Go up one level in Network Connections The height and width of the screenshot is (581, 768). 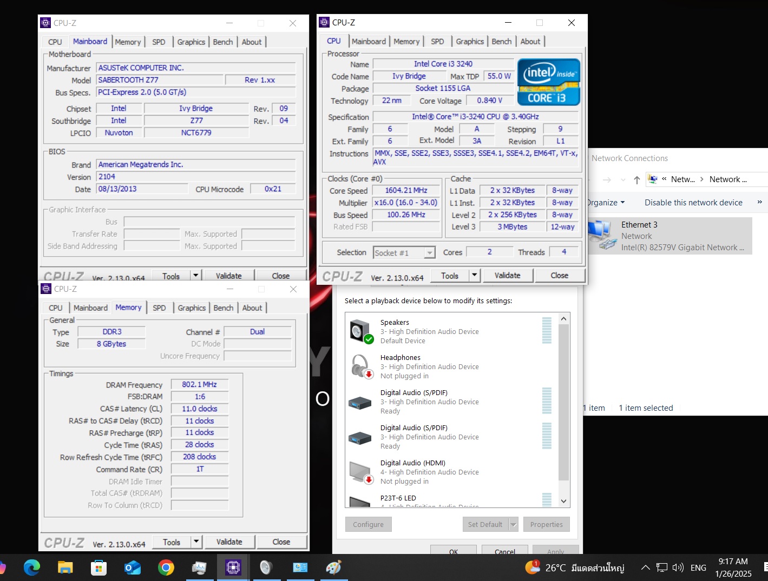[x=636, y=180]
